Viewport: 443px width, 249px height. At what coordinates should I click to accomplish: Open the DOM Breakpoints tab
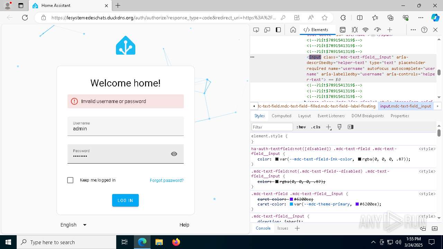(368, 116)
